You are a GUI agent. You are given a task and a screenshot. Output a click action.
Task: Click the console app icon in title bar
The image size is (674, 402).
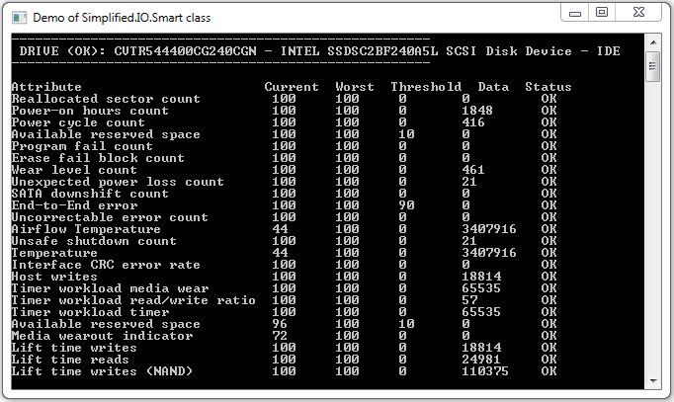20,18
